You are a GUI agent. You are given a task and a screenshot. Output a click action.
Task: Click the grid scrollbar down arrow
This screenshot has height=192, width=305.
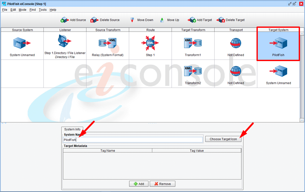(302, 120)
